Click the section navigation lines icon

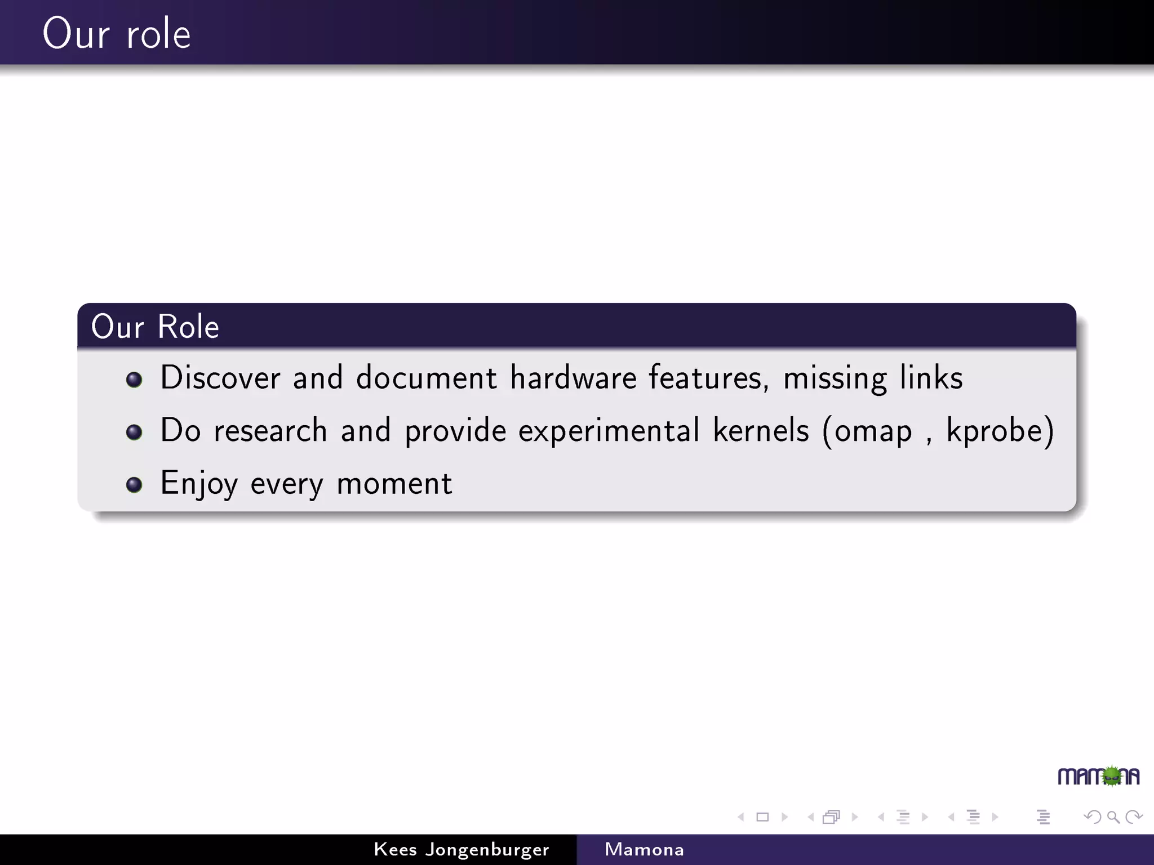click(973, 817)
